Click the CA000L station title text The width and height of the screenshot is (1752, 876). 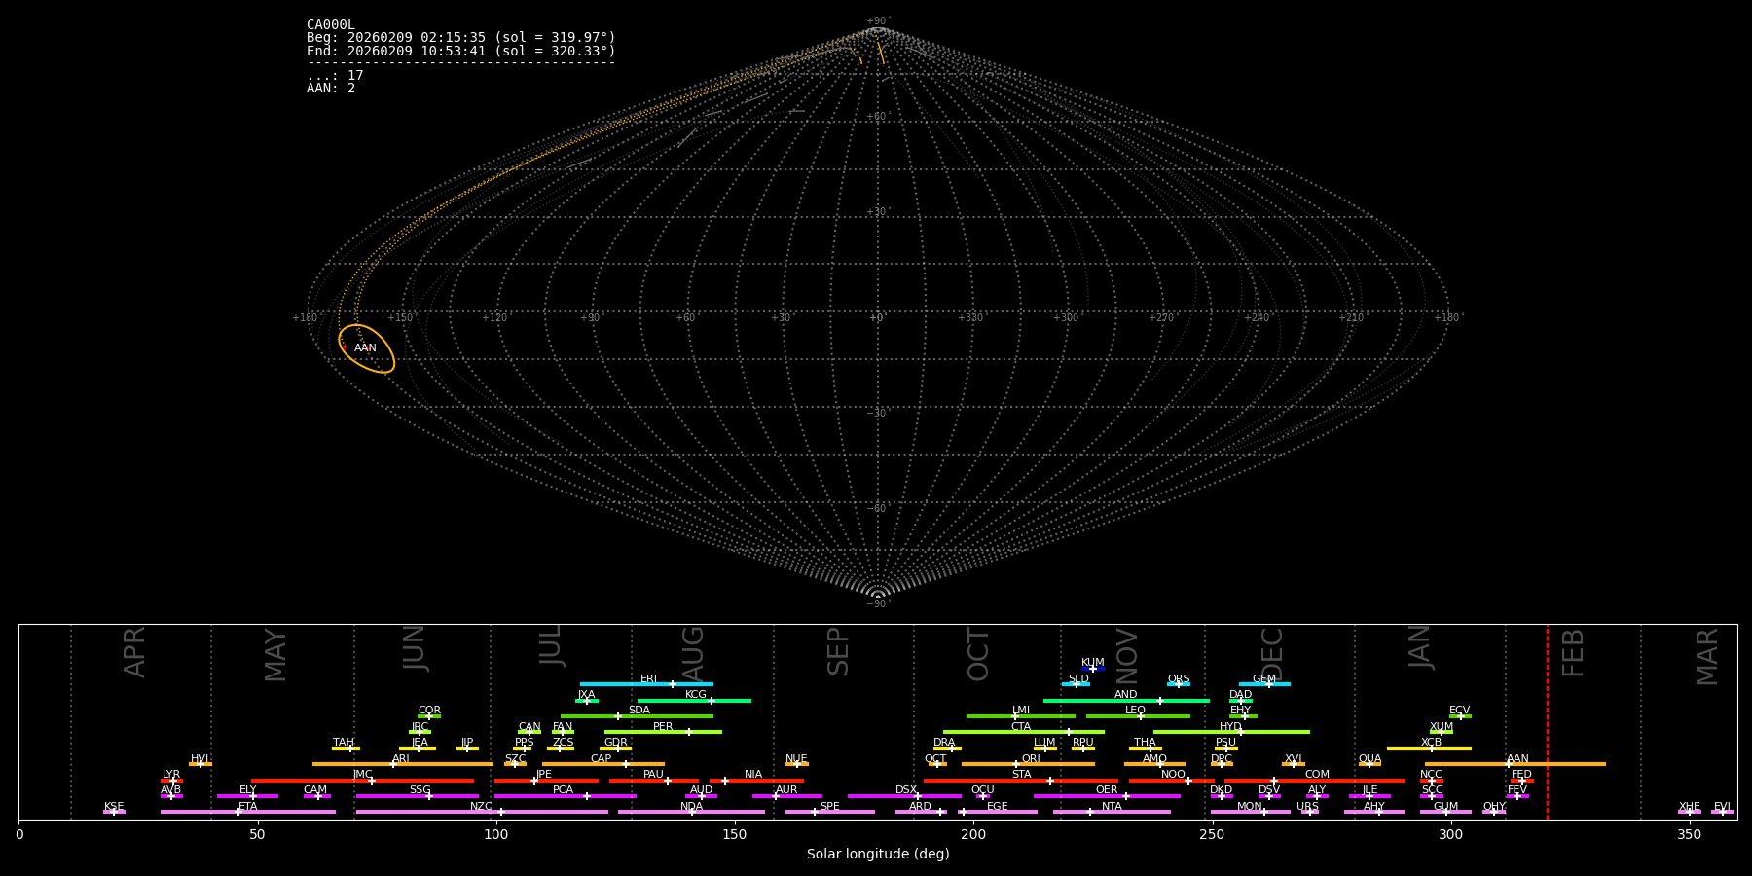(330, 25)
